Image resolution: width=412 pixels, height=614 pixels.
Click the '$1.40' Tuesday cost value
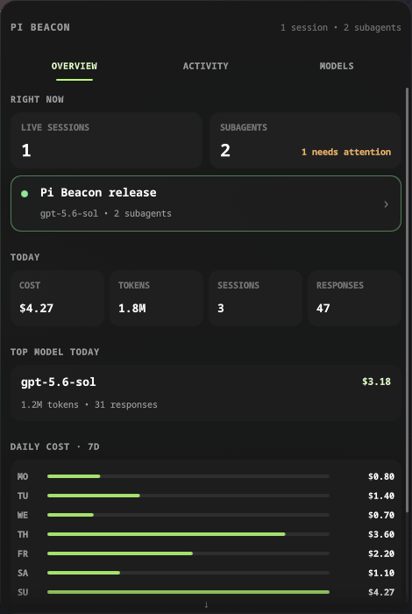381,496
